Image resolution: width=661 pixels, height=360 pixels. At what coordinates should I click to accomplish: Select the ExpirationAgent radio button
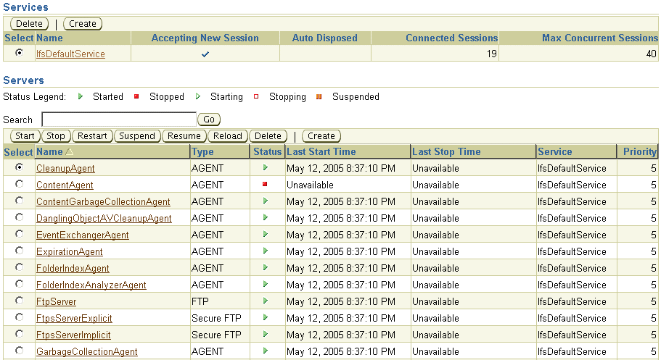[19, 251]
